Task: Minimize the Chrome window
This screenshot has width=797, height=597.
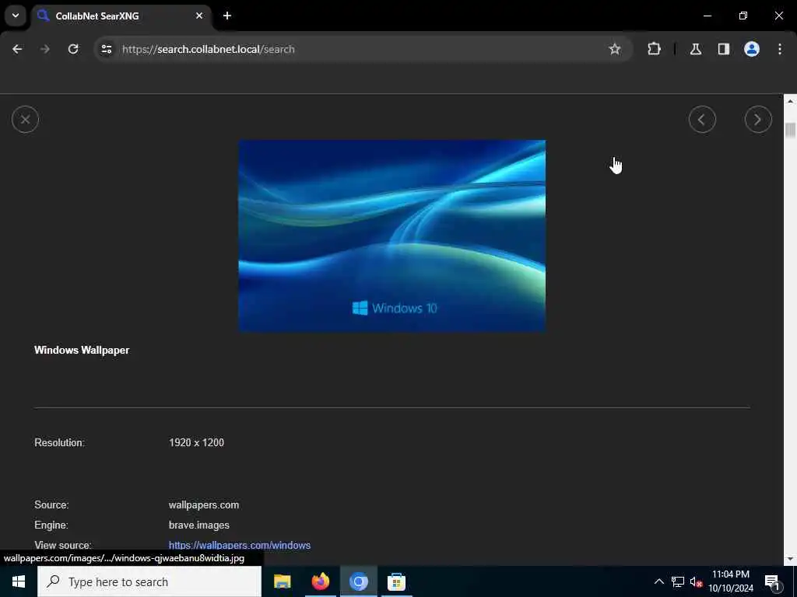Action: pyautogui.click(x=707, y=16)
